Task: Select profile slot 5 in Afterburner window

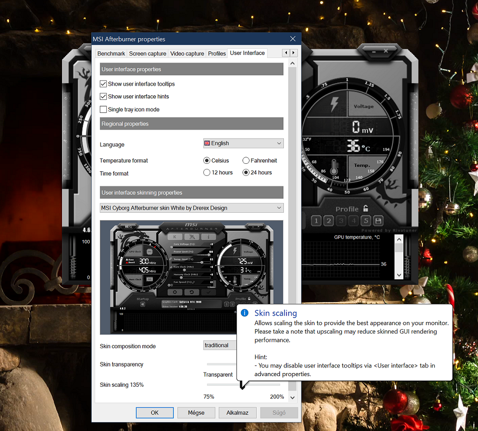Action: coord(366,221)
